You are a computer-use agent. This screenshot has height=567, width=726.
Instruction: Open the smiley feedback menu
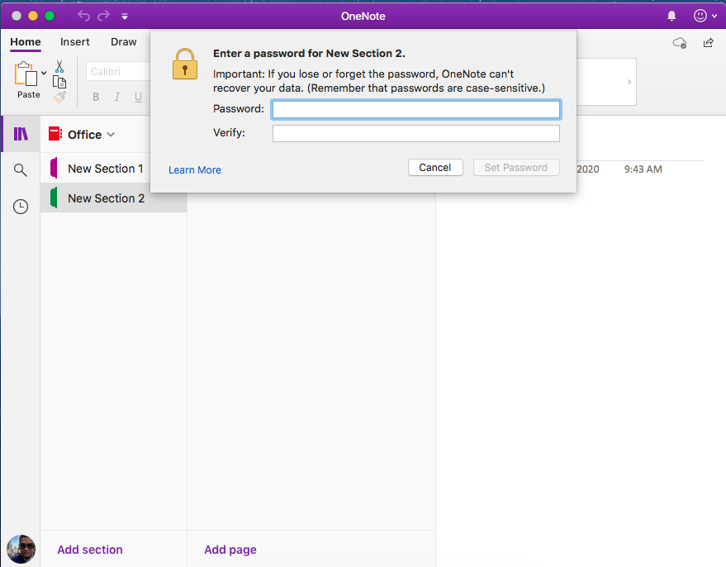click(705, 16)
